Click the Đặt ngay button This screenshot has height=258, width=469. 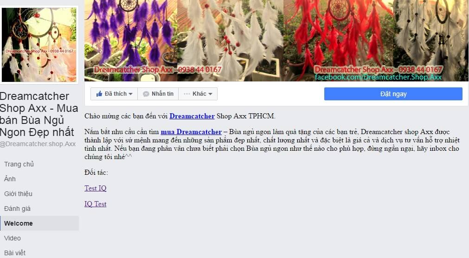pos(393,94)
